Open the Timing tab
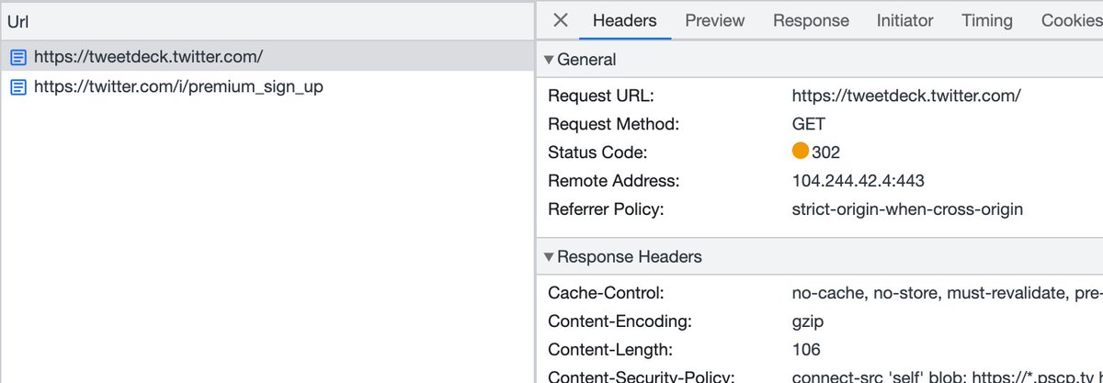The height and width of the screenshot is (383, 1103). [987, 20]
